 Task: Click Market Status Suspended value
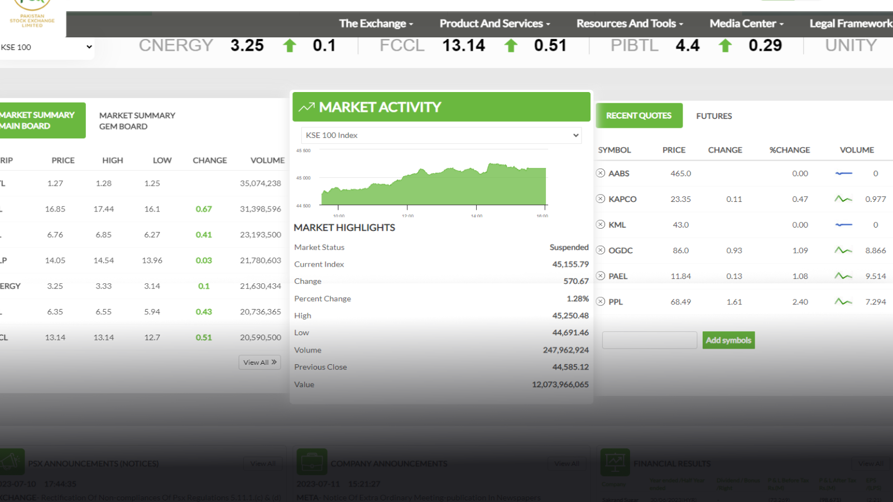click(x=569, y=247)
